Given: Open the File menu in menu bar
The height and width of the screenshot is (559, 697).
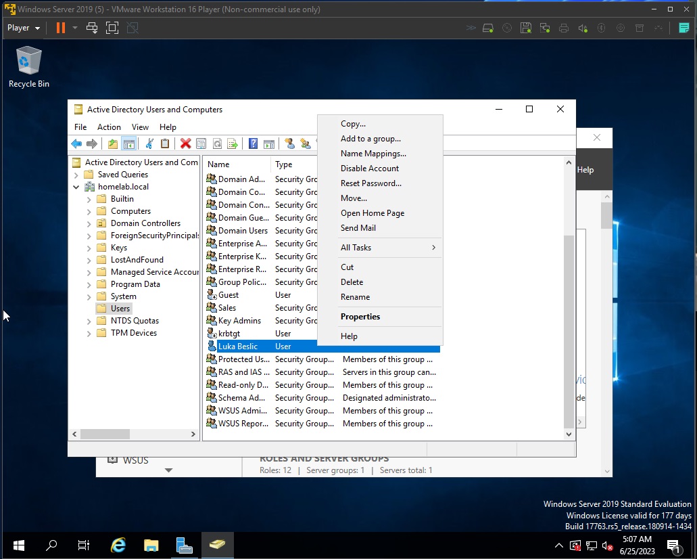Looking at the screenshot, I should pyautogui.click(x=80, y=127).
